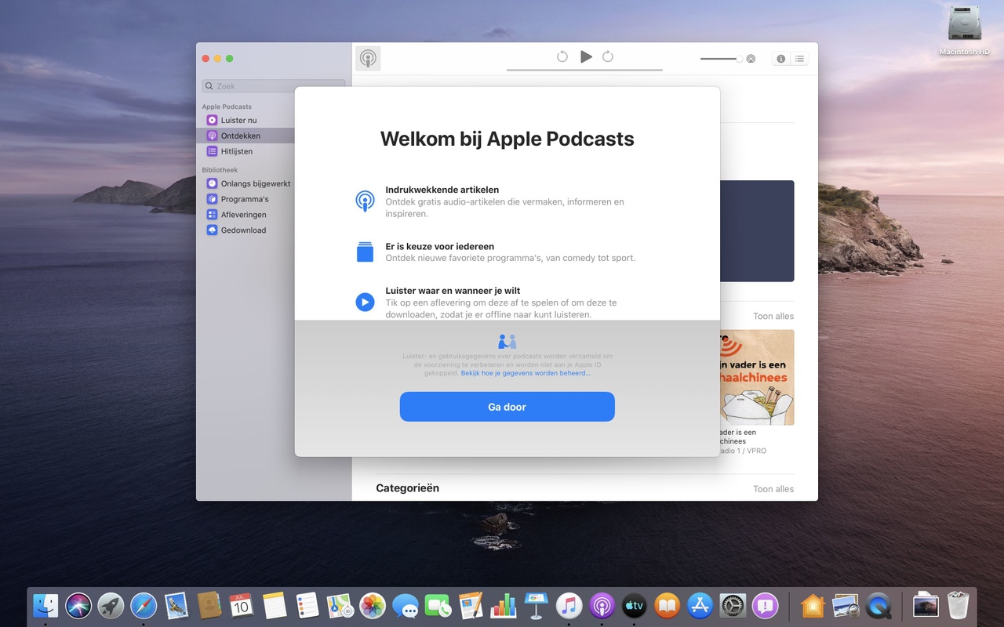The height and width of the screenshot is (627, 1004).
Task: Open Pages from the Dock
Action: (x=471, y=605)
